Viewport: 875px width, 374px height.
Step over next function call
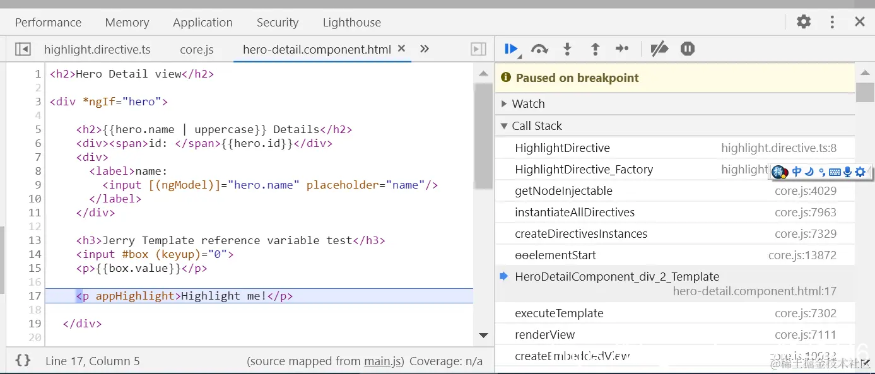pos(539,49)
